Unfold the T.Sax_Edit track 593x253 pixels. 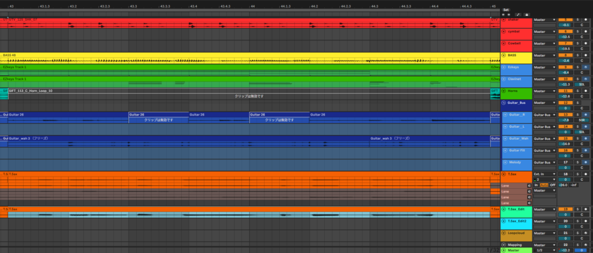(504, 209)
